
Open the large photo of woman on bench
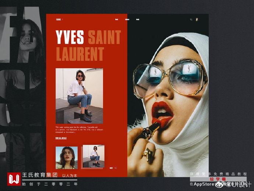[80, 96]
